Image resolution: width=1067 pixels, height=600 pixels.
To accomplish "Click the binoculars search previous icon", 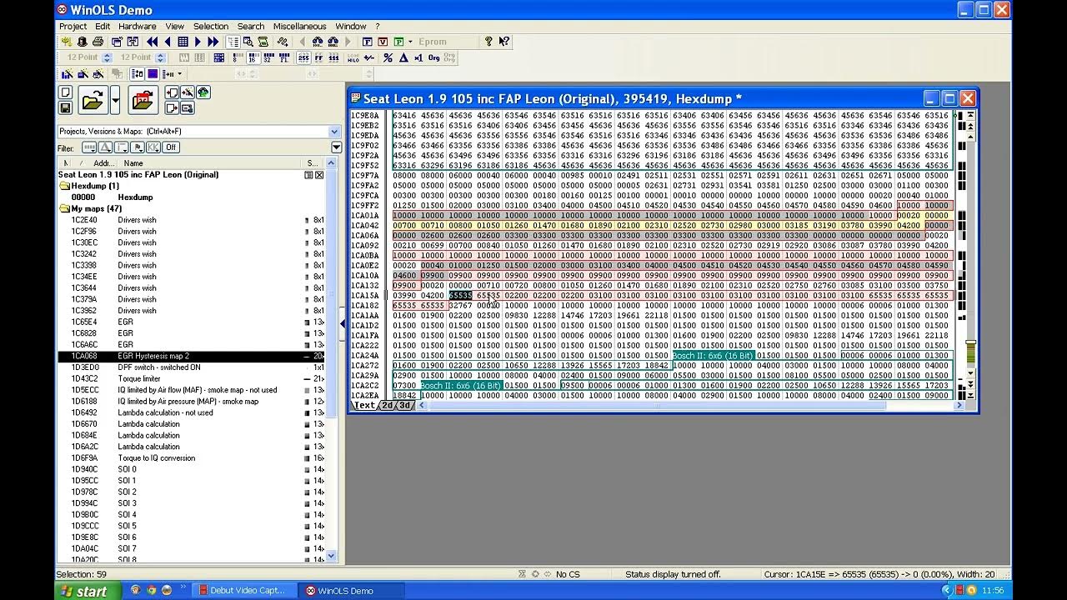I will coord(318,42).
